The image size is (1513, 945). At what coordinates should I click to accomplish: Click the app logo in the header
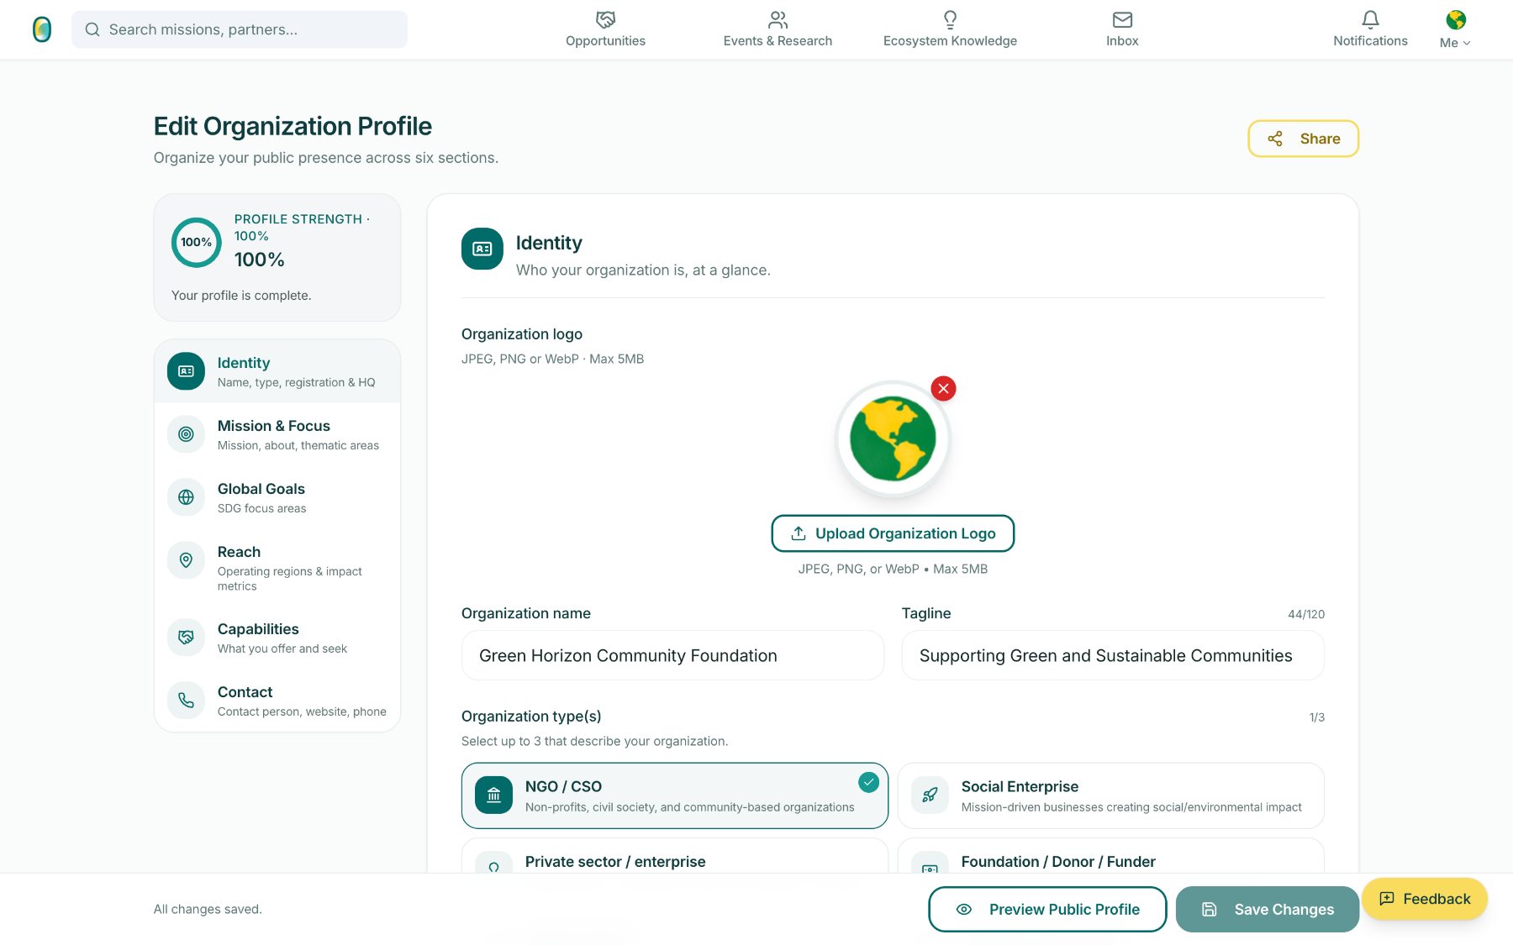[42, 29]
